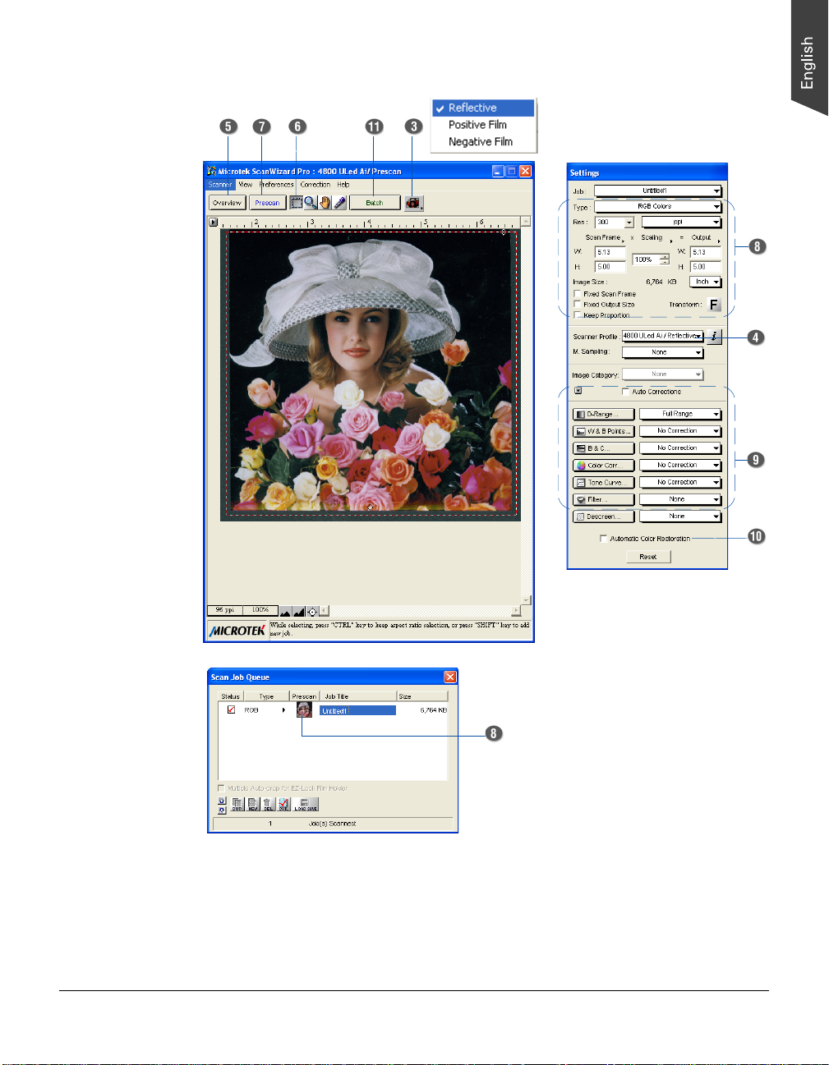
Task: Open the Scanner menu
Action: (220, 185)
